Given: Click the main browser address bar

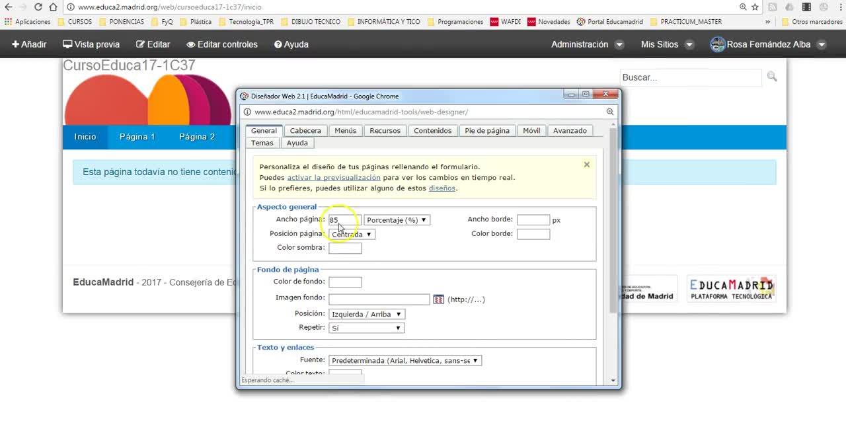Looking at the screenshot, I should (403, 7).
